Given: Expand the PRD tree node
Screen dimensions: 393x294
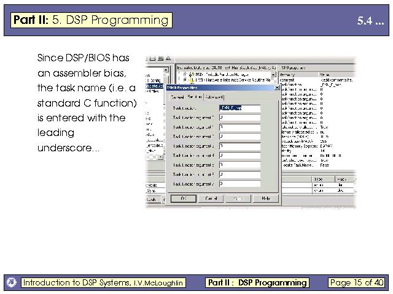Looking at the screenshot, I should pos(184,74).
